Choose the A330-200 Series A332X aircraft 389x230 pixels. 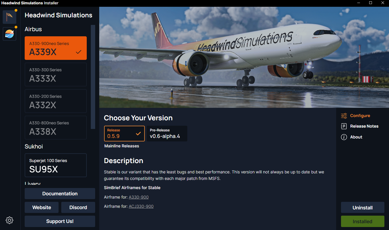coord(56,101)
